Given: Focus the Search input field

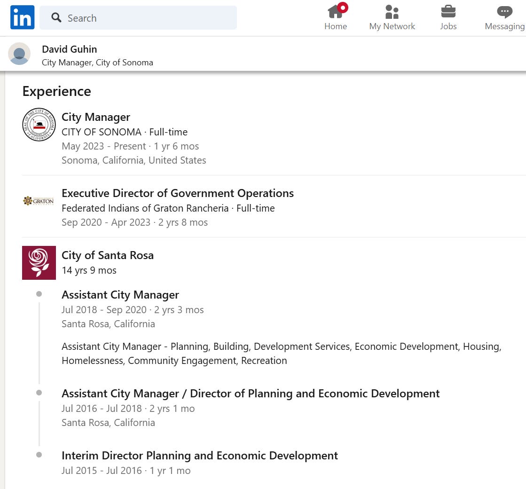Looking at the screenshot, I should pyautogui.click(x=138, y=18).
